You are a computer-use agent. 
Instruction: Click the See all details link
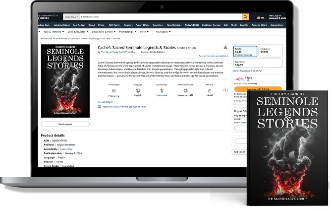[x=105, y=102]
